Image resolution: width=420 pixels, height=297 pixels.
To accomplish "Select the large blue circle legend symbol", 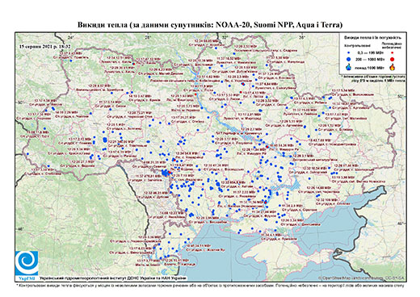I will coord(349,59).
